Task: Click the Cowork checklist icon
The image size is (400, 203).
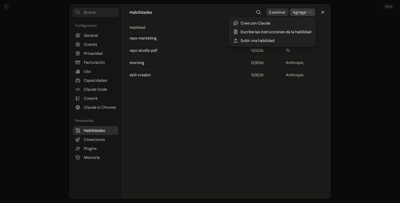Action: [78, 98]
